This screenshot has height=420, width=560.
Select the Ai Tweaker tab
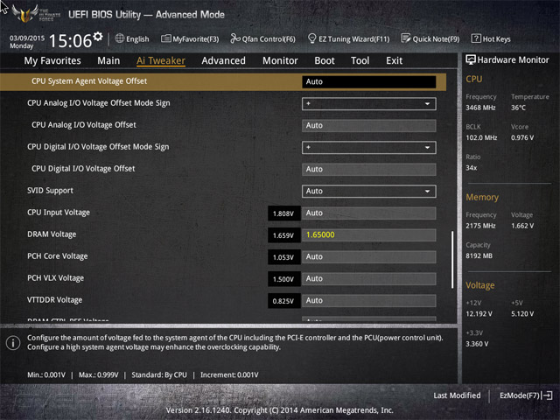pyautogui.click(x=161, y=60)
